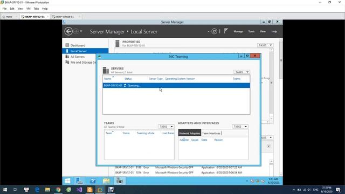The width and height of the screenshot is (345, 194).
Task: Click the forward navigation arrow in Server Manager
Action: point(76,31)
